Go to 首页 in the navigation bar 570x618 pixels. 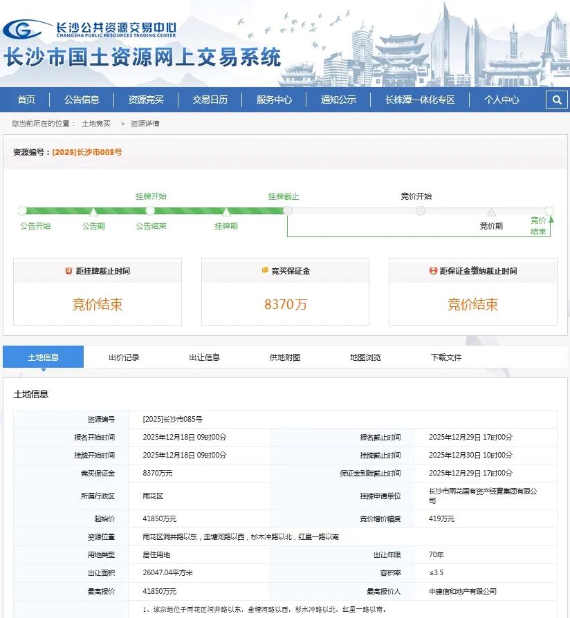tap(26, 100)
